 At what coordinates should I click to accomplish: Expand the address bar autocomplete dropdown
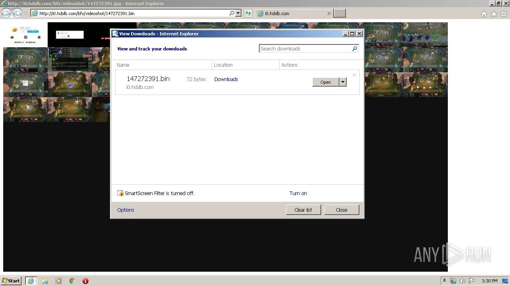tap(238, 13)
